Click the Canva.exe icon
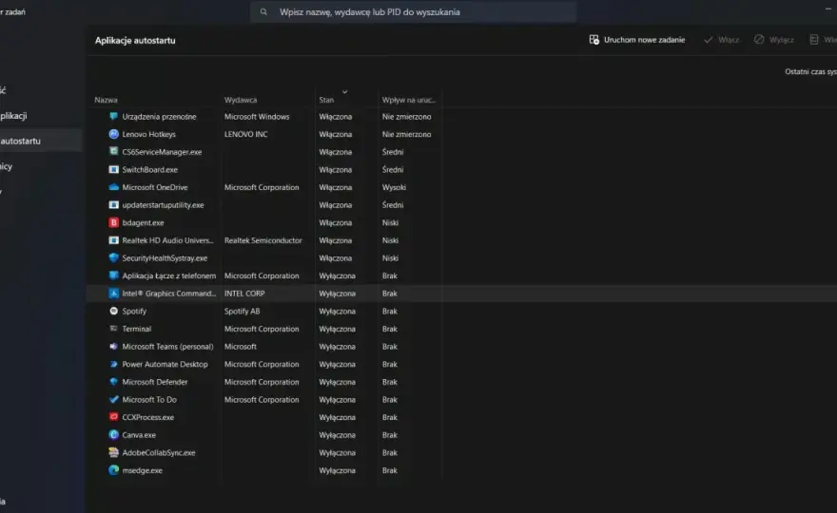Screen dimensions: 837x513 pyautogui.click(x=114, y=434)
